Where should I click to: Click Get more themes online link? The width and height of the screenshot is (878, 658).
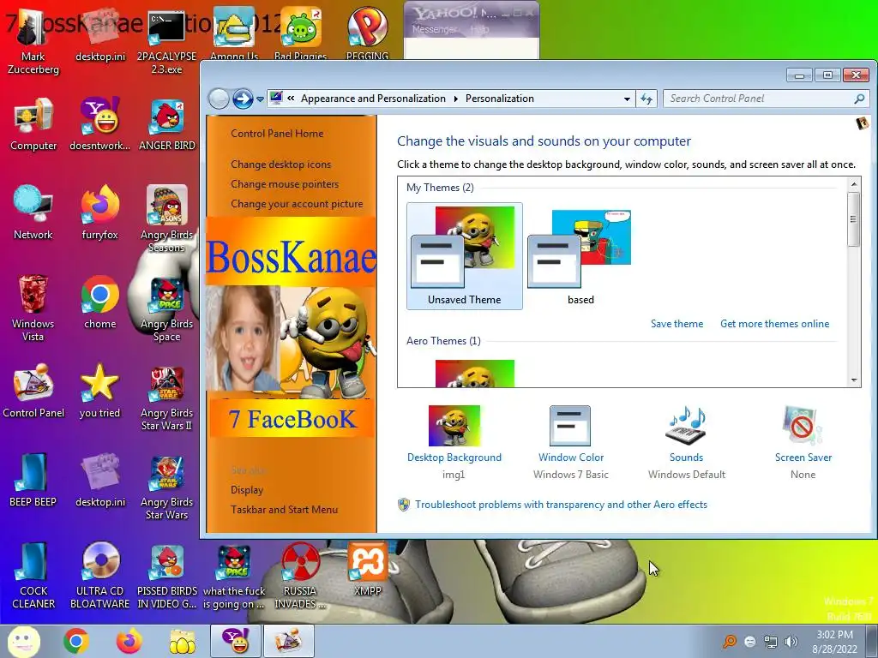coord(774,323)
